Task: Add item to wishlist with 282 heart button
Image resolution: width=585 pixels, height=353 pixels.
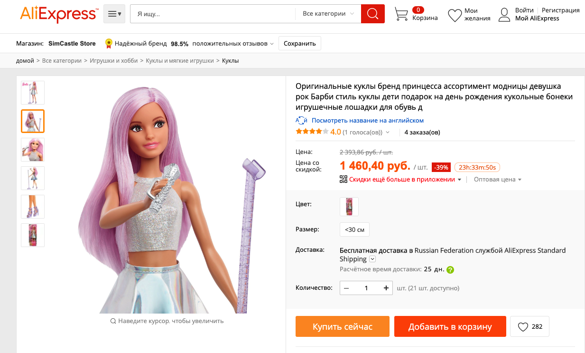Action: (529, 326)
